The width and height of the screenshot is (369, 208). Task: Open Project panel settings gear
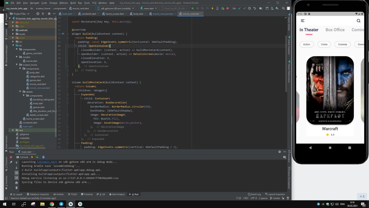click(x=49, y=14)
